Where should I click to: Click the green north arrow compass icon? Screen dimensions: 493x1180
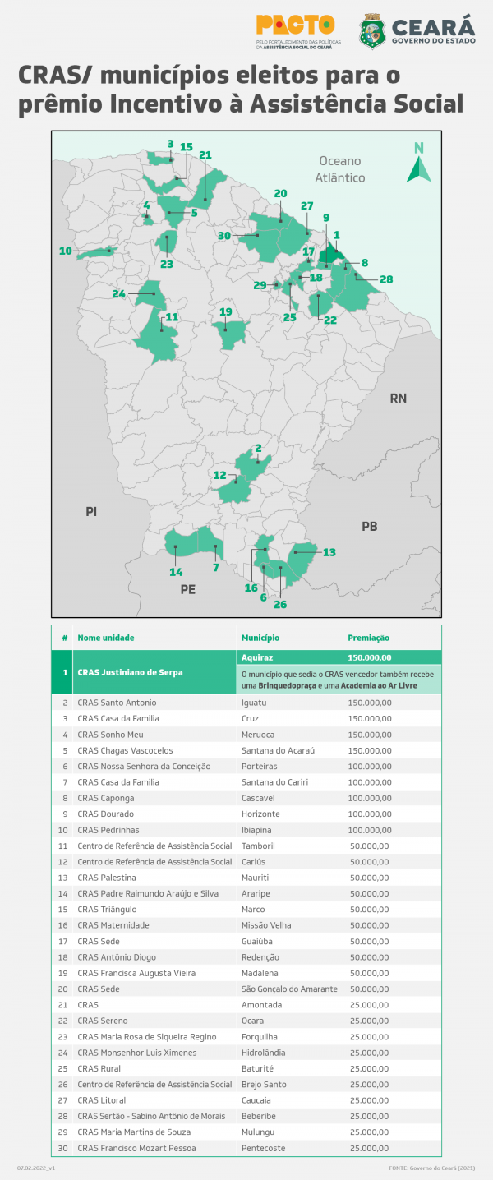(419, 163)
